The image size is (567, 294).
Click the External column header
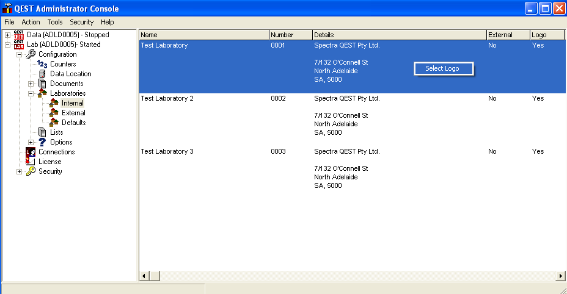tap(507, 35)
